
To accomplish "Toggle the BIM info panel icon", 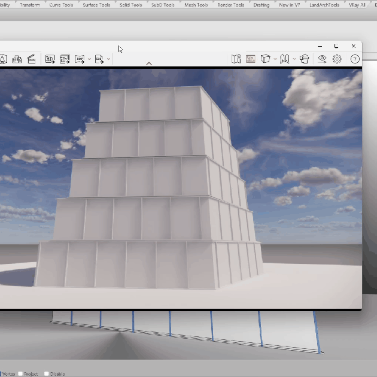I will click(251, 59).
